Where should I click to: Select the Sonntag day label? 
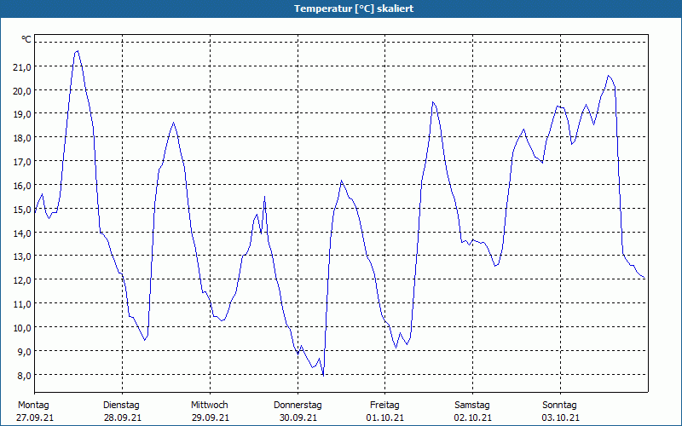tap(560, 405)
